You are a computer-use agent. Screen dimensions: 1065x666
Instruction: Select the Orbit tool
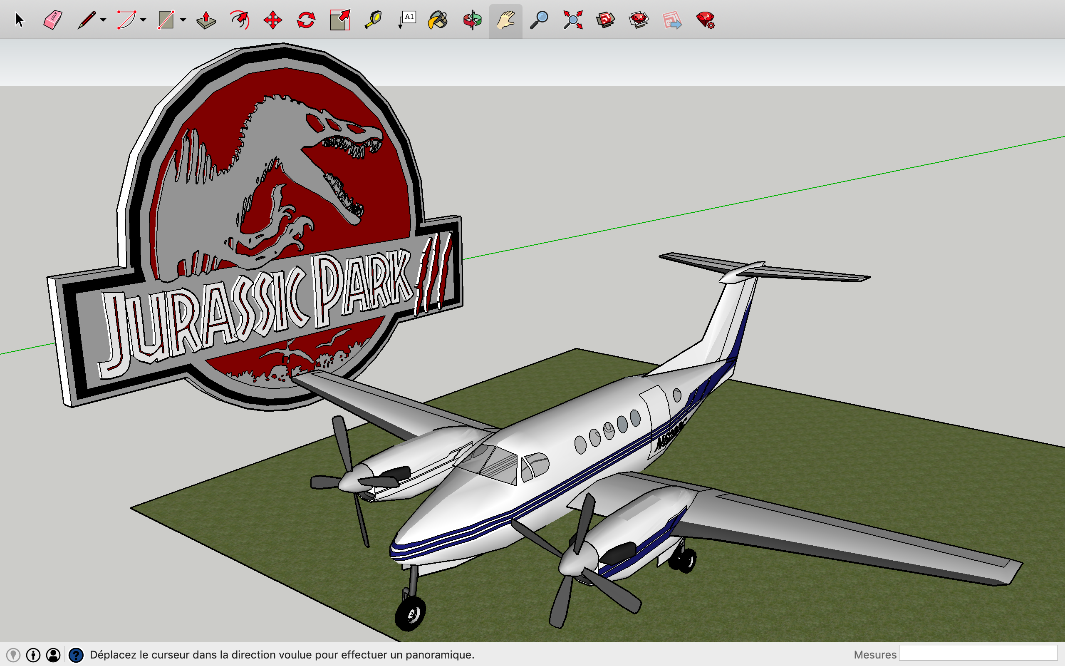coord(472,20)
